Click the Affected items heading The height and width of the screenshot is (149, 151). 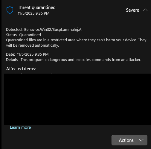coord(21,69)
